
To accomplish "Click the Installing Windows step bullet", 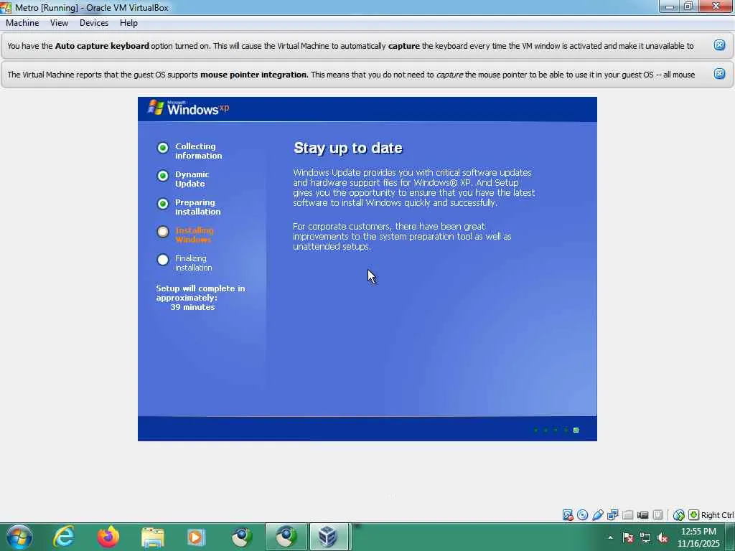I will click(x=163, y=232).
